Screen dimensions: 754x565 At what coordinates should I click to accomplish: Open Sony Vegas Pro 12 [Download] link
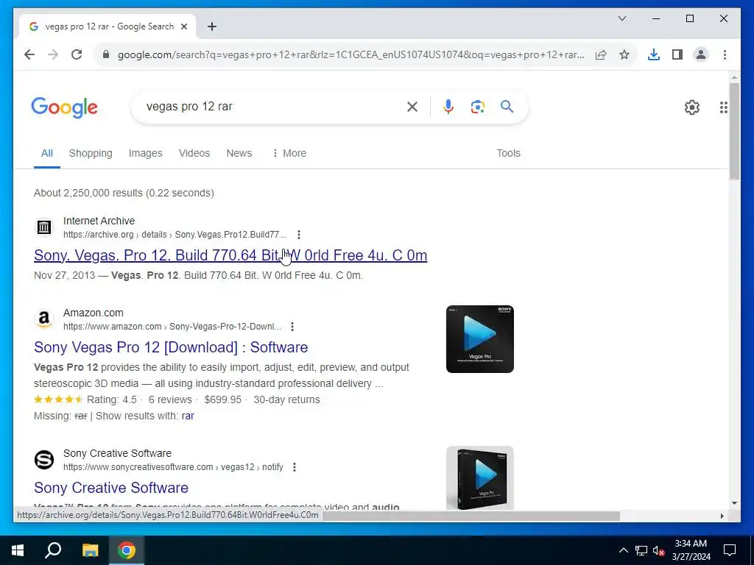pos(171,347)
